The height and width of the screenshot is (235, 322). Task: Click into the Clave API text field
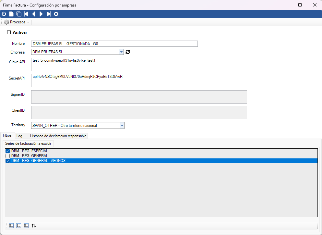point(139,64)
